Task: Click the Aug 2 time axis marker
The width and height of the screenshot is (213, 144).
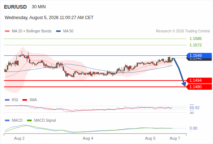Action: point(19,139)
